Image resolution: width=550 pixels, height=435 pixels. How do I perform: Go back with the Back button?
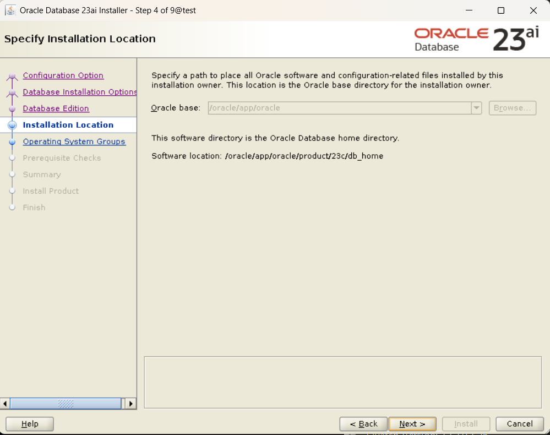click(x=363, y=424)
